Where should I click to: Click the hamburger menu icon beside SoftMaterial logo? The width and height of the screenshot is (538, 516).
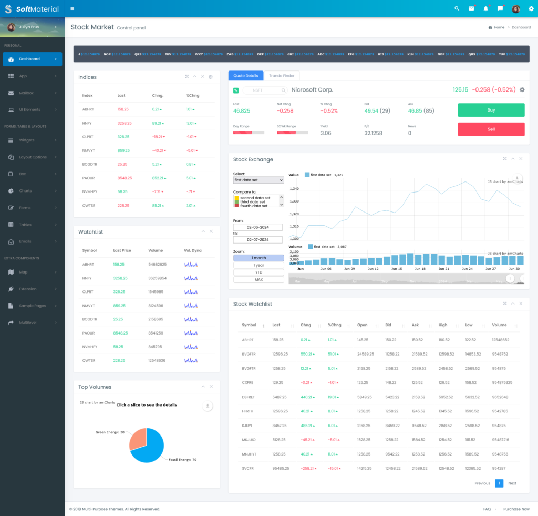72,8
